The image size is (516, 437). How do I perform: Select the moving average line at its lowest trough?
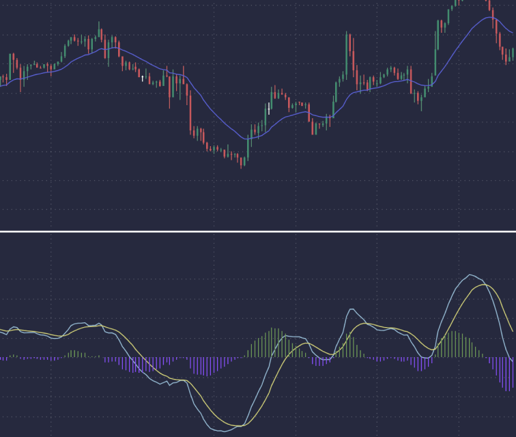(248, 139)
